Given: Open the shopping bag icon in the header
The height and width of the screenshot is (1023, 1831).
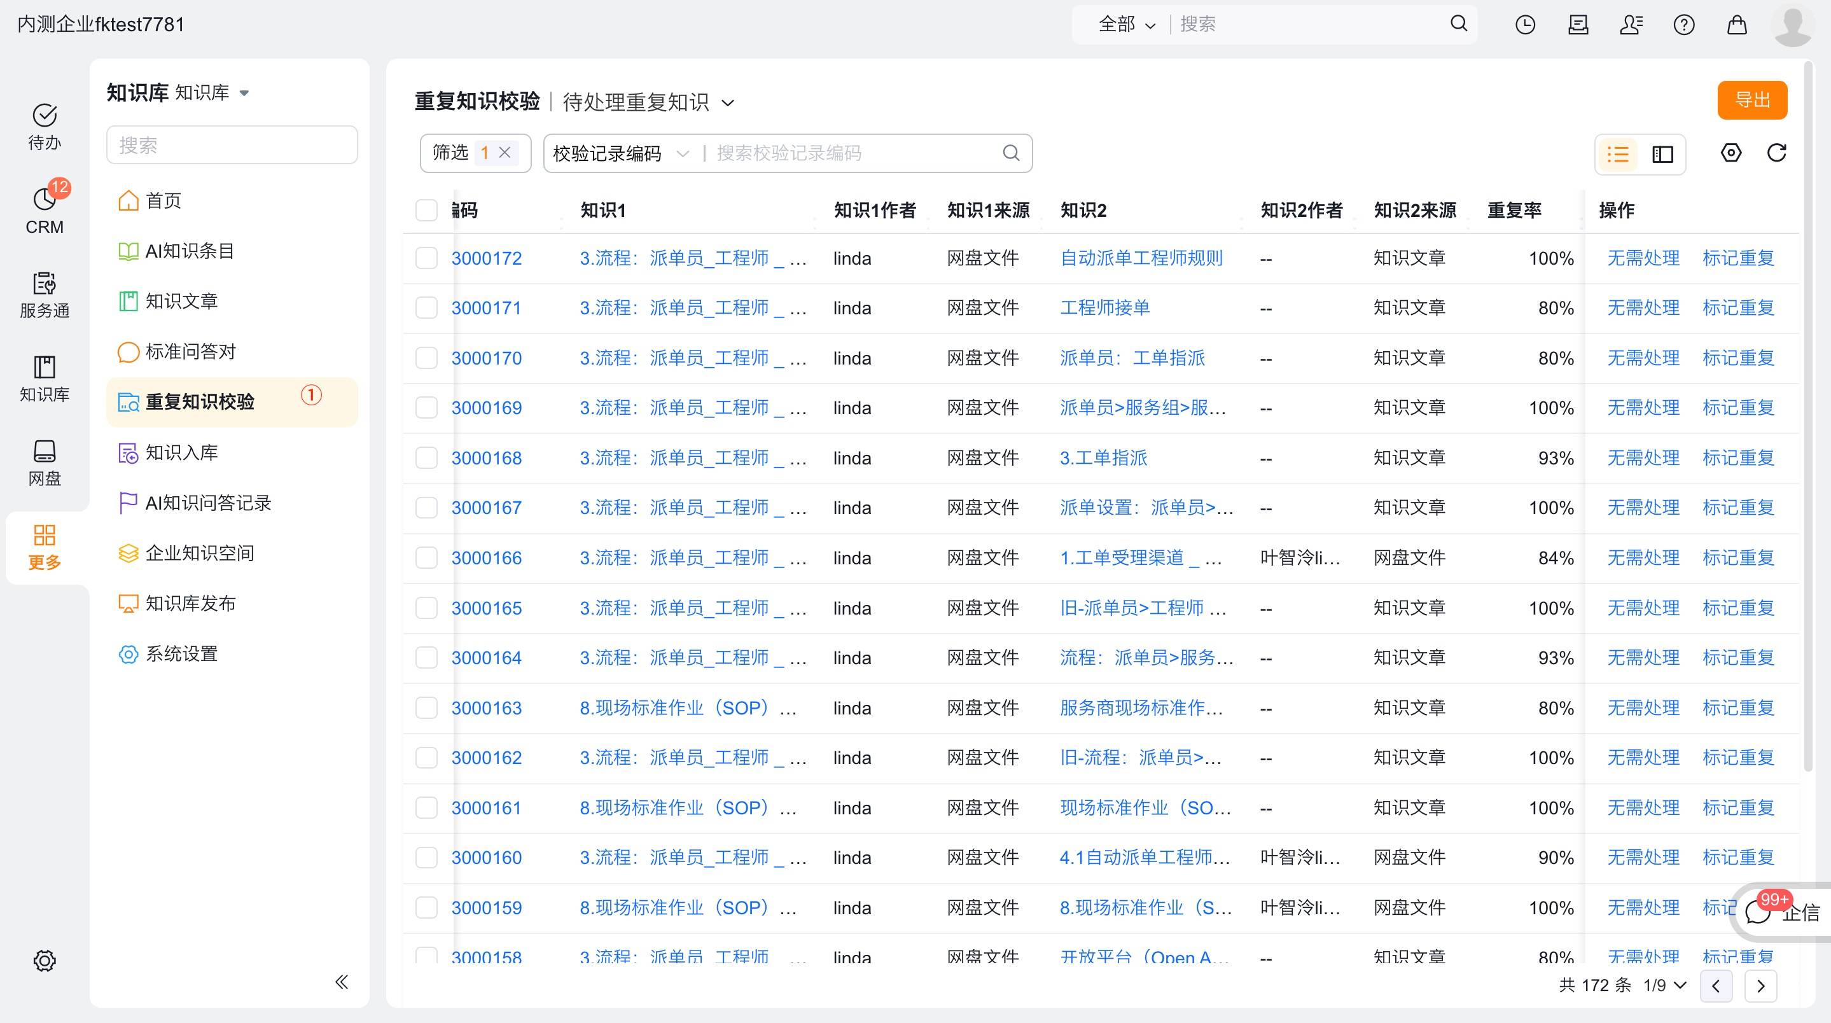Looking at the screenshot, I should coord(1736,25).
